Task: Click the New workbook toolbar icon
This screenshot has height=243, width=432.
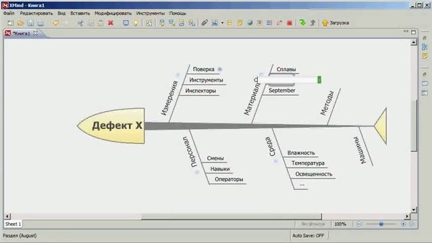Action: (x=11, y=23)
